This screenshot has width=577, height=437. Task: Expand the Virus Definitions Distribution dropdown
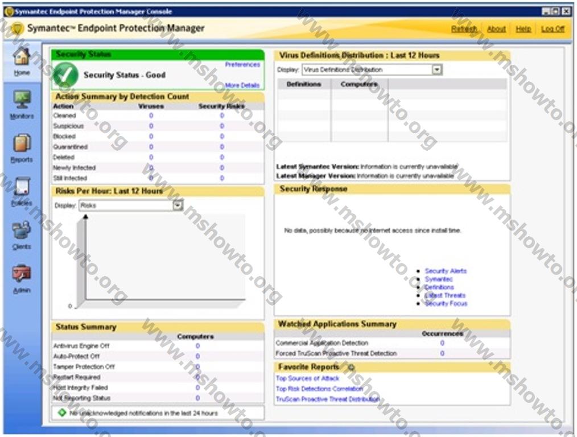click(436, 69)
